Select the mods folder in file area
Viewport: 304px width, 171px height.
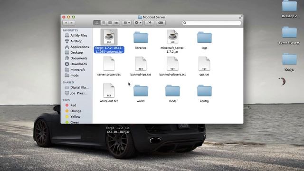click(172, 91)
